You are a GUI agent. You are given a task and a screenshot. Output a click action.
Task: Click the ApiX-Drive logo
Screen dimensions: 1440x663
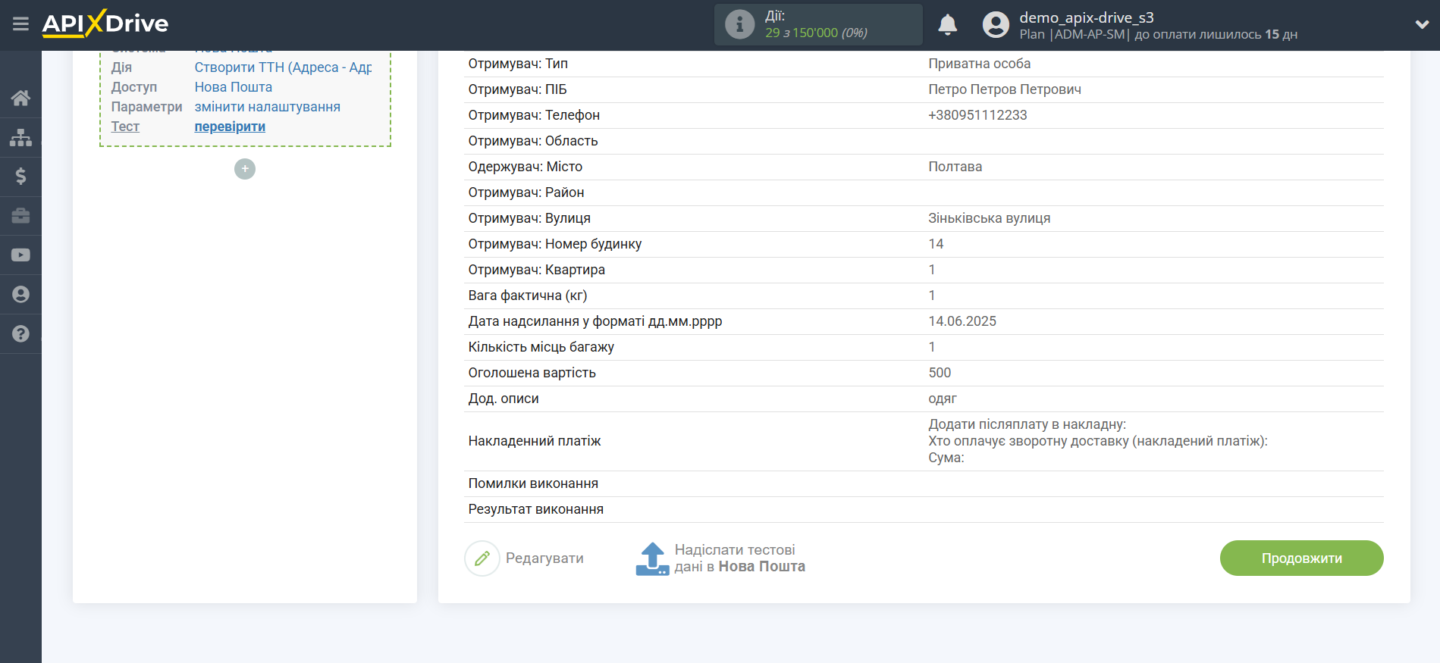(105, 23)
